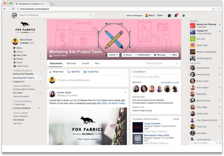This screenshot has width=224, height=156.
Task: Open Marco profile link in top bar
Action: tap(150, 15)
